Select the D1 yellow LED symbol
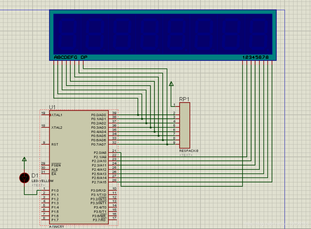 (x=24, y=178)
